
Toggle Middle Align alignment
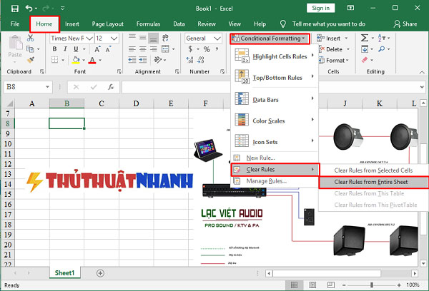click(142, 38)
